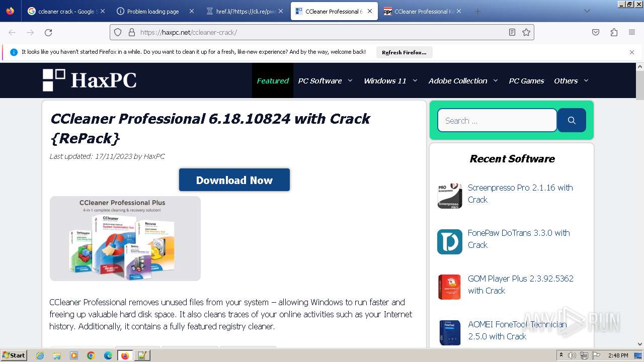
Task: Launch Internet Explorer from taskbar
Action: [x=40, y=355]
